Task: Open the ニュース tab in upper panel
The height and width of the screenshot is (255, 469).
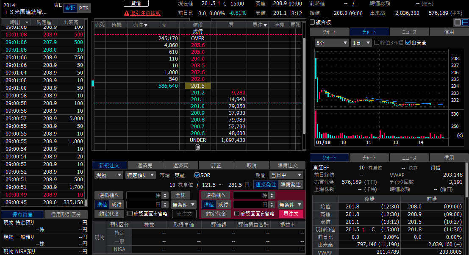Action: tap(409, 32)
